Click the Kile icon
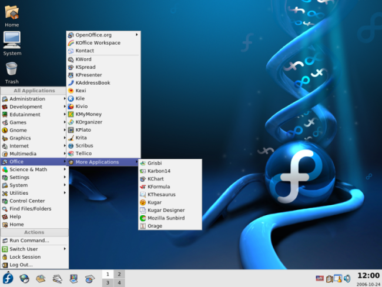Screen dimensions: 382x287 point(71,99)
